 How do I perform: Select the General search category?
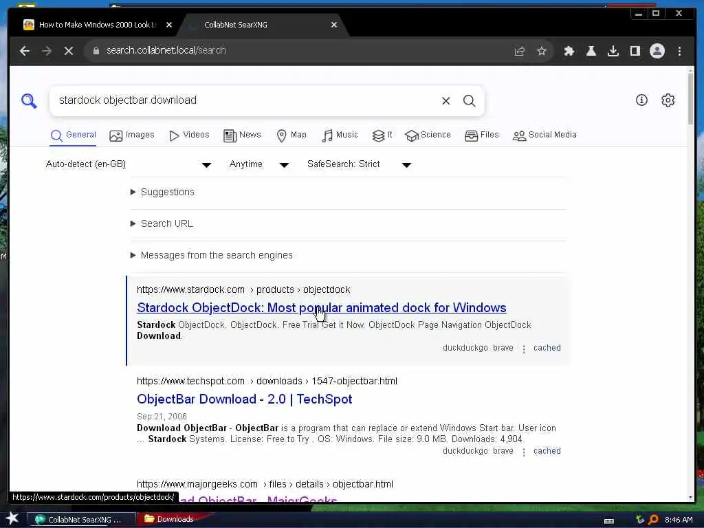click(73, 135)
